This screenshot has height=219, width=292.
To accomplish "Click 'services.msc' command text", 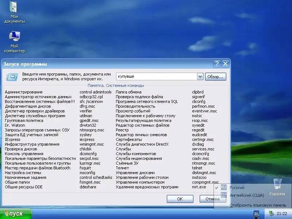I will [x=203, y=149].
